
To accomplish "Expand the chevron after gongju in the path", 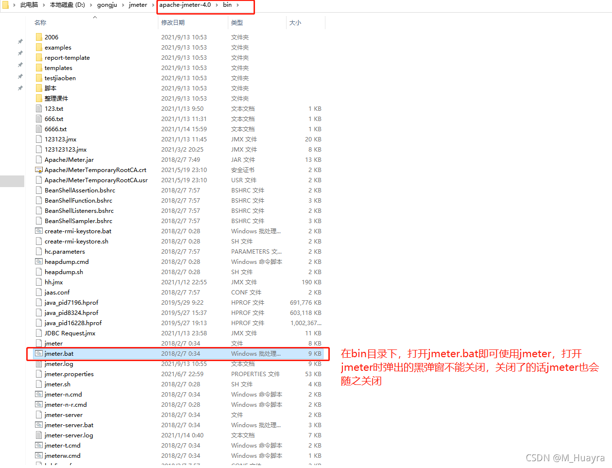I will [123, 5].
